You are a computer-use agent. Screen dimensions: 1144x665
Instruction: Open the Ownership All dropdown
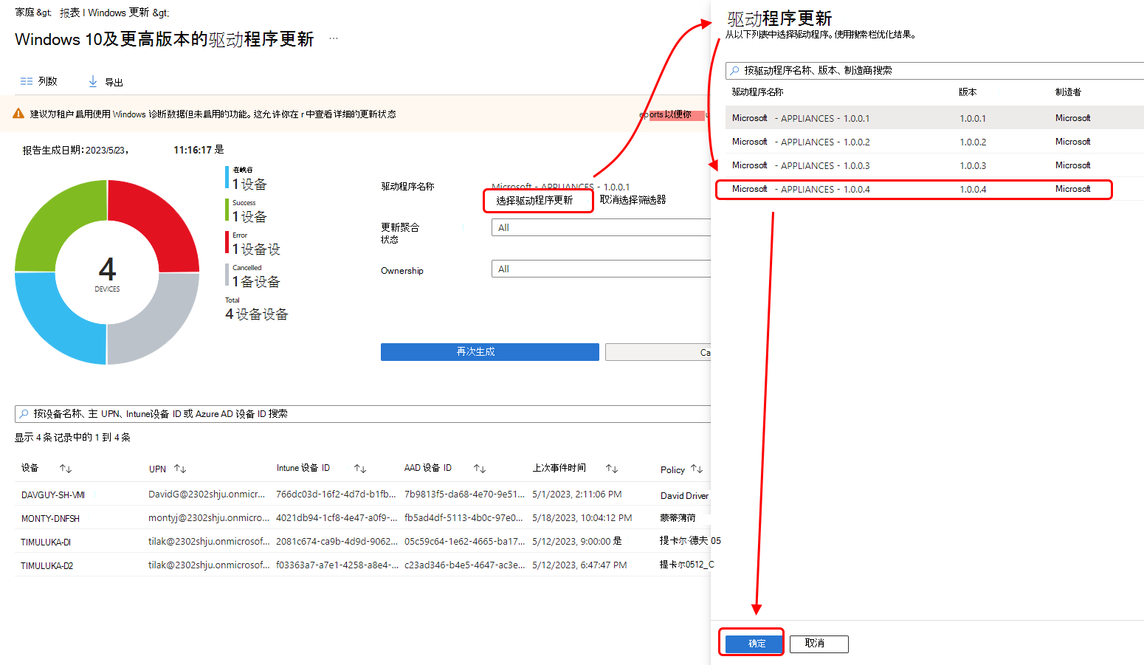(x=601, y=269)
